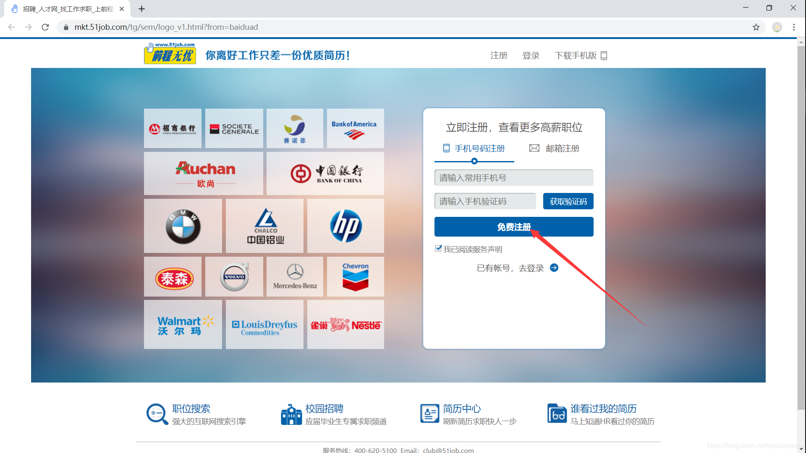The width and height of the screenshot is (806, 453).
Task: Select the 赛诺菲 Sanofi logo tile
Action: [295, 128]
